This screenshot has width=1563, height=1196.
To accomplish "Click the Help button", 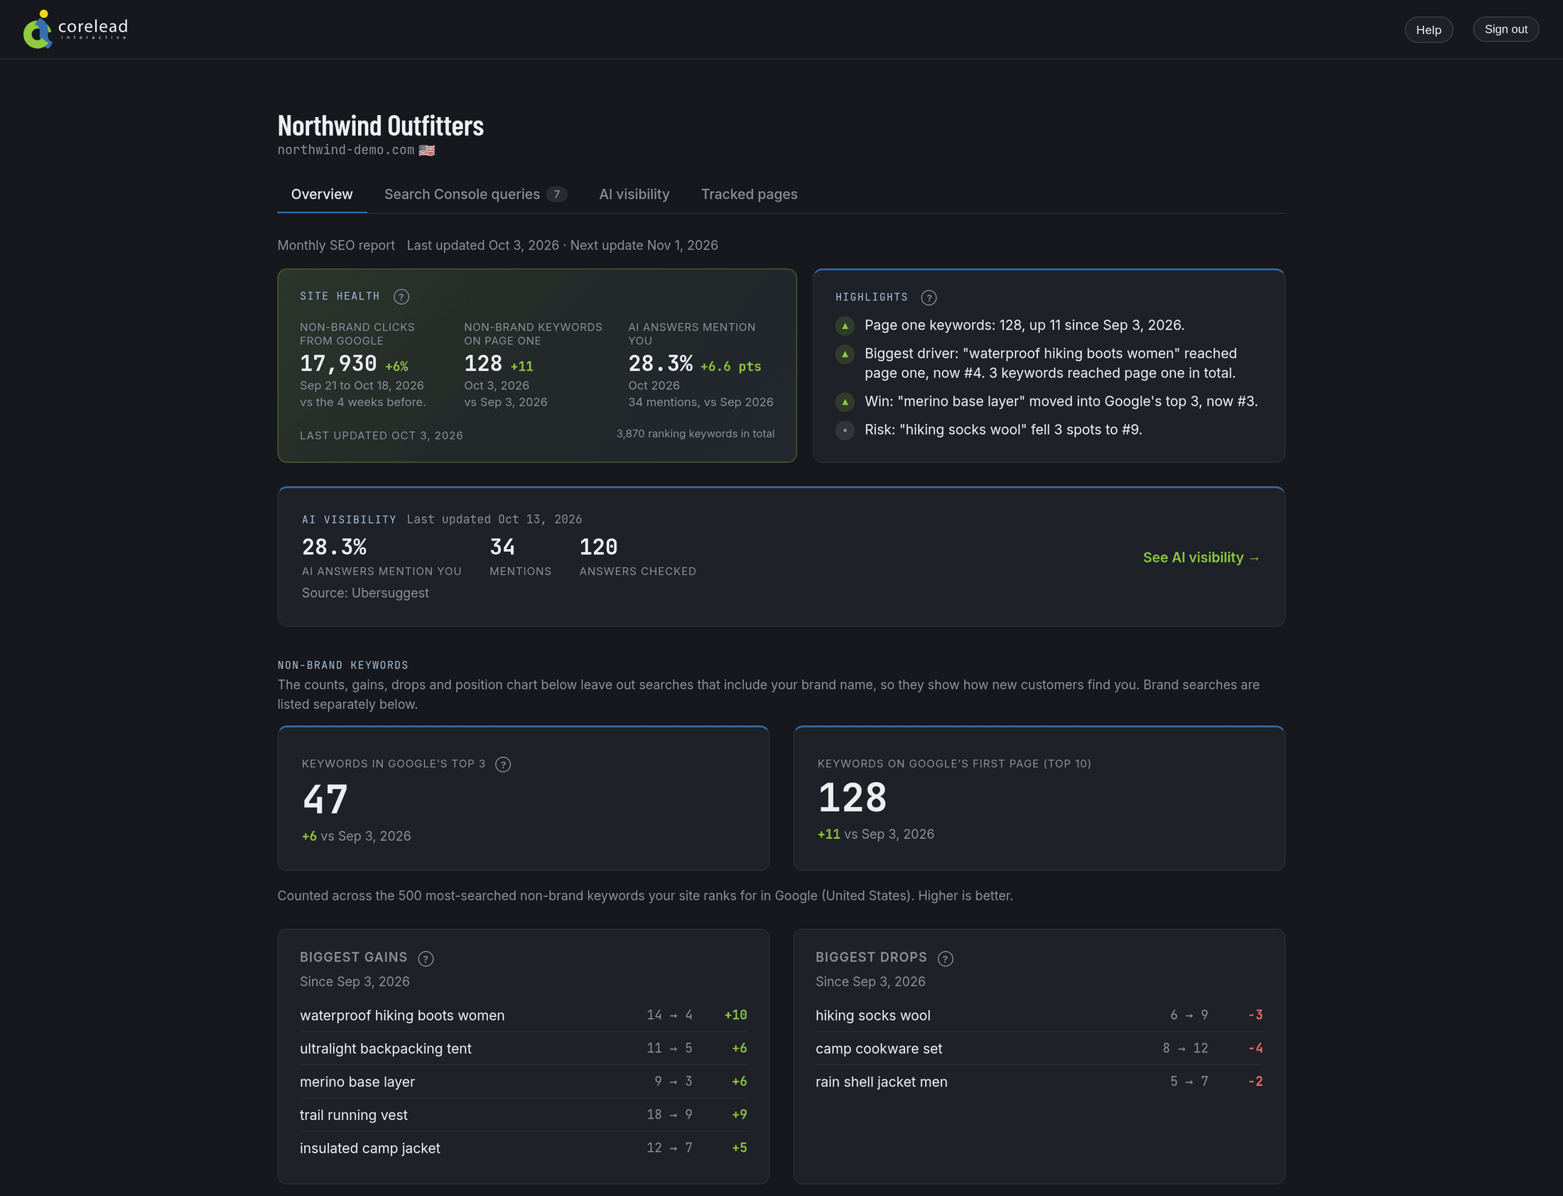I will coord(1429,30).
